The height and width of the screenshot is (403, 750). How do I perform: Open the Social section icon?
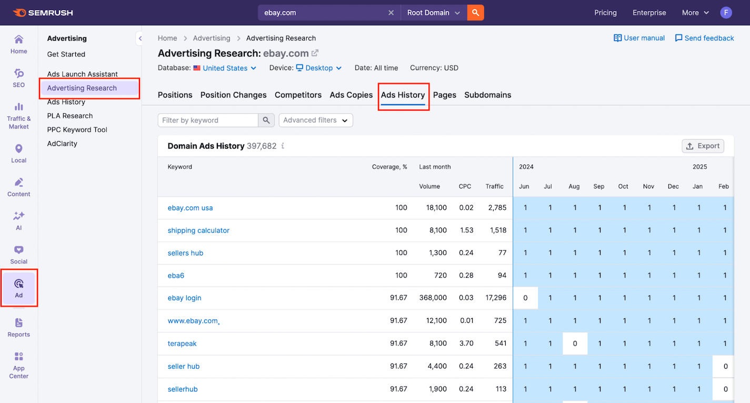(x=18, y=253)
